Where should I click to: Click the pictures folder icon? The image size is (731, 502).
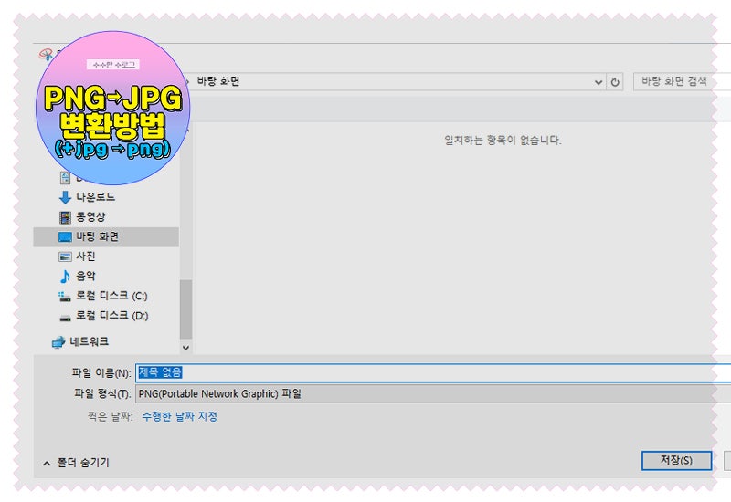click(x=65, y=256)
